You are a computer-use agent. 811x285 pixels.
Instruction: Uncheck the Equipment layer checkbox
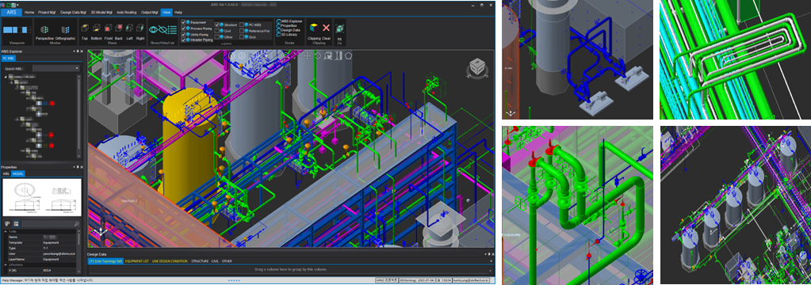click(x=182, y=23)
